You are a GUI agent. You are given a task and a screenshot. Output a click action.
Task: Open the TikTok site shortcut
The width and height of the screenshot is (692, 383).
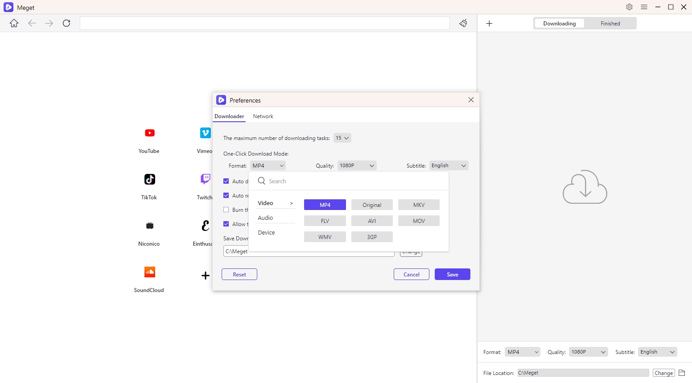pyautogui.click(x=149, y=179)
